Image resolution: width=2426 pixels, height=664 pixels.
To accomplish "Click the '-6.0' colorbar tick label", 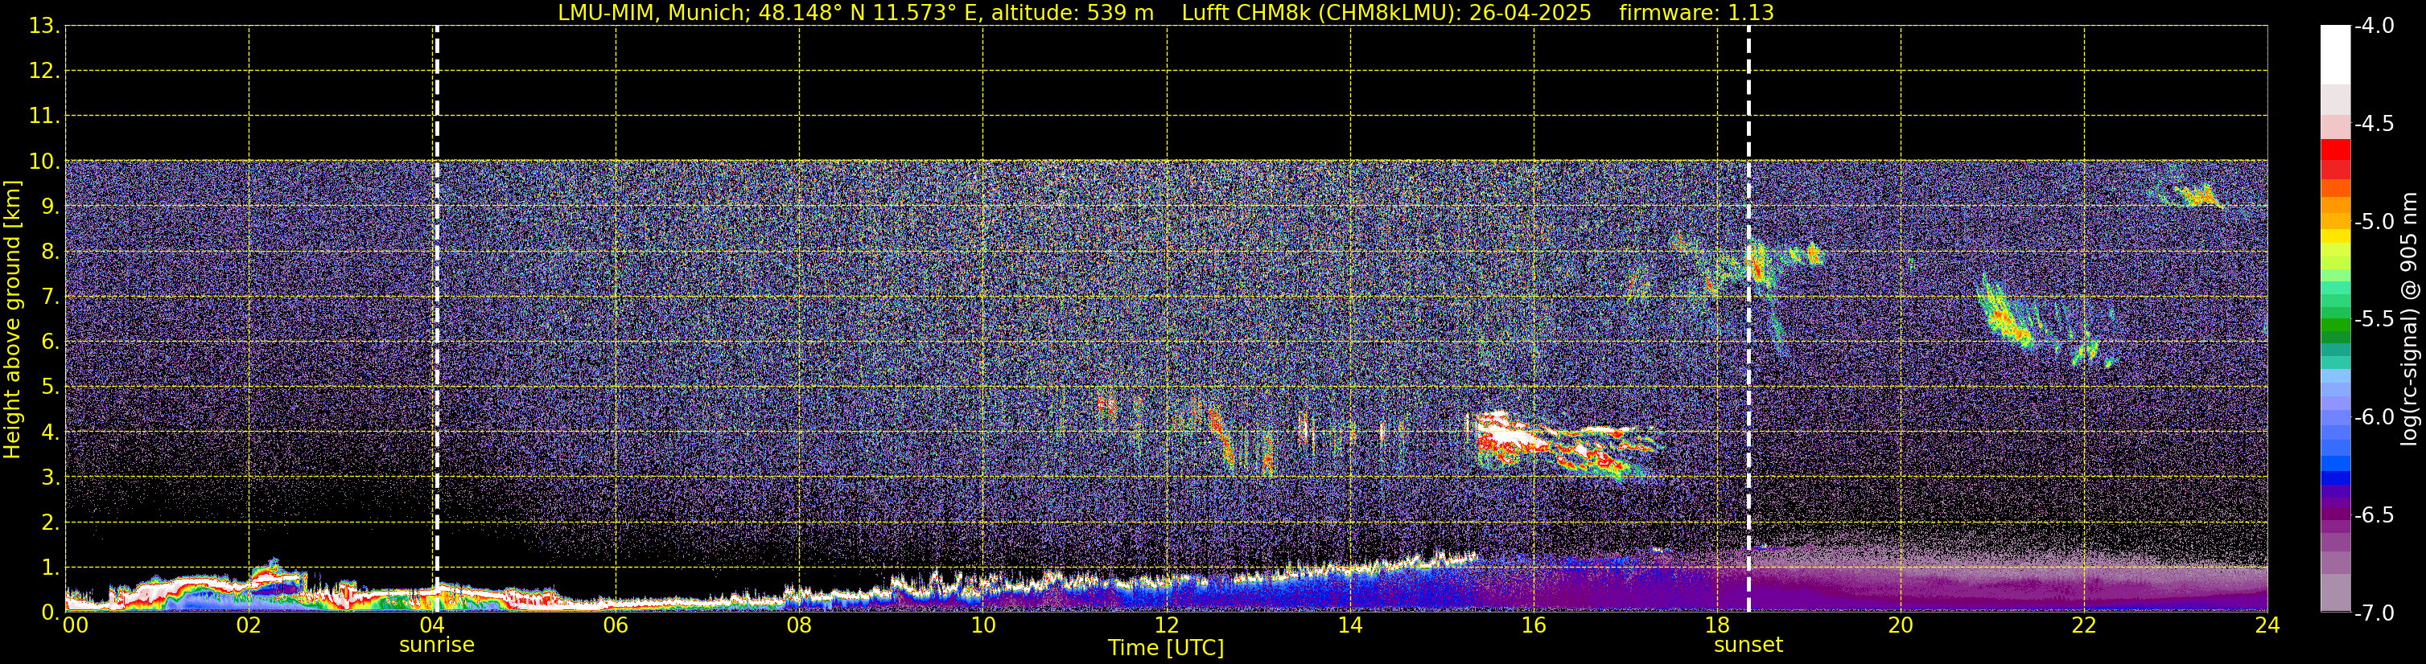I will coord(2373,416).
